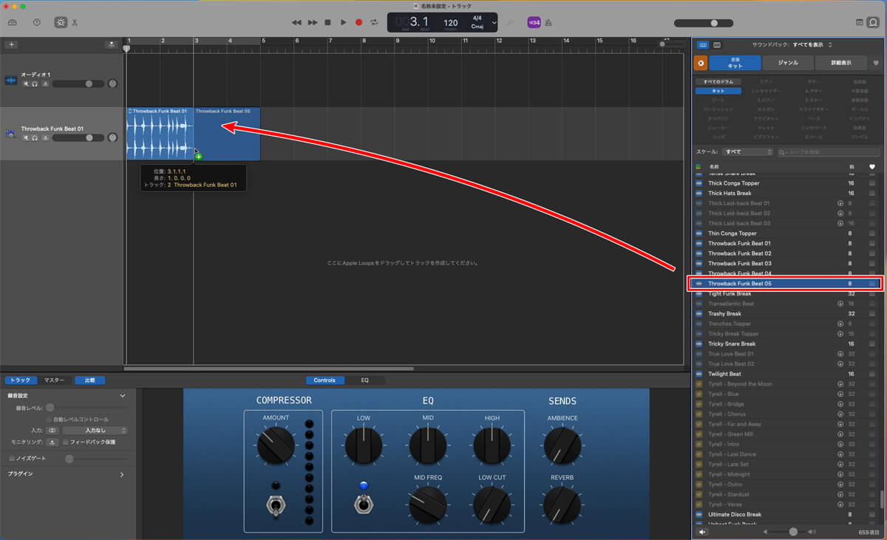Flip the compressor on/off toggle switch

(276, 505)
